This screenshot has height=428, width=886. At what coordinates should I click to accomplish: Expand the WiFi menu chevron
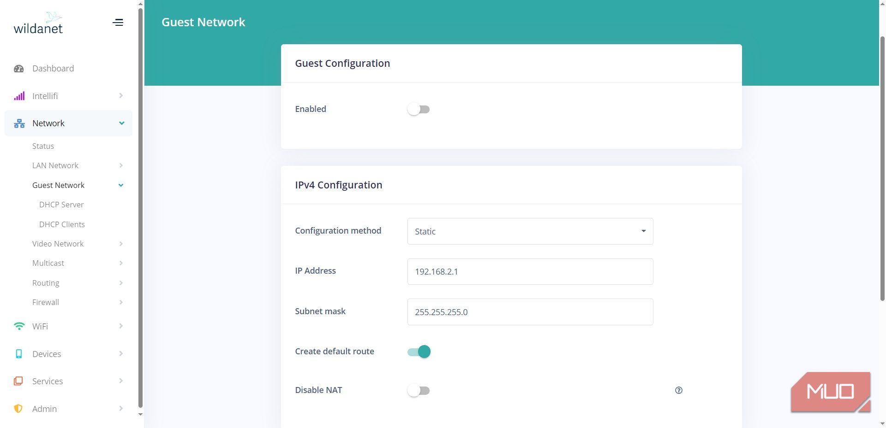click(x=121, y=326)
